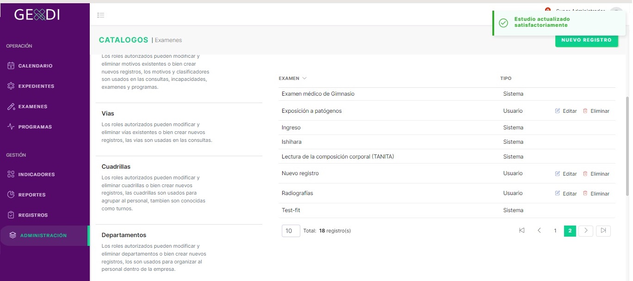The image size is (633, 281).
Task: Click the 'Radiografías' exam name
Action: [297, 193]
